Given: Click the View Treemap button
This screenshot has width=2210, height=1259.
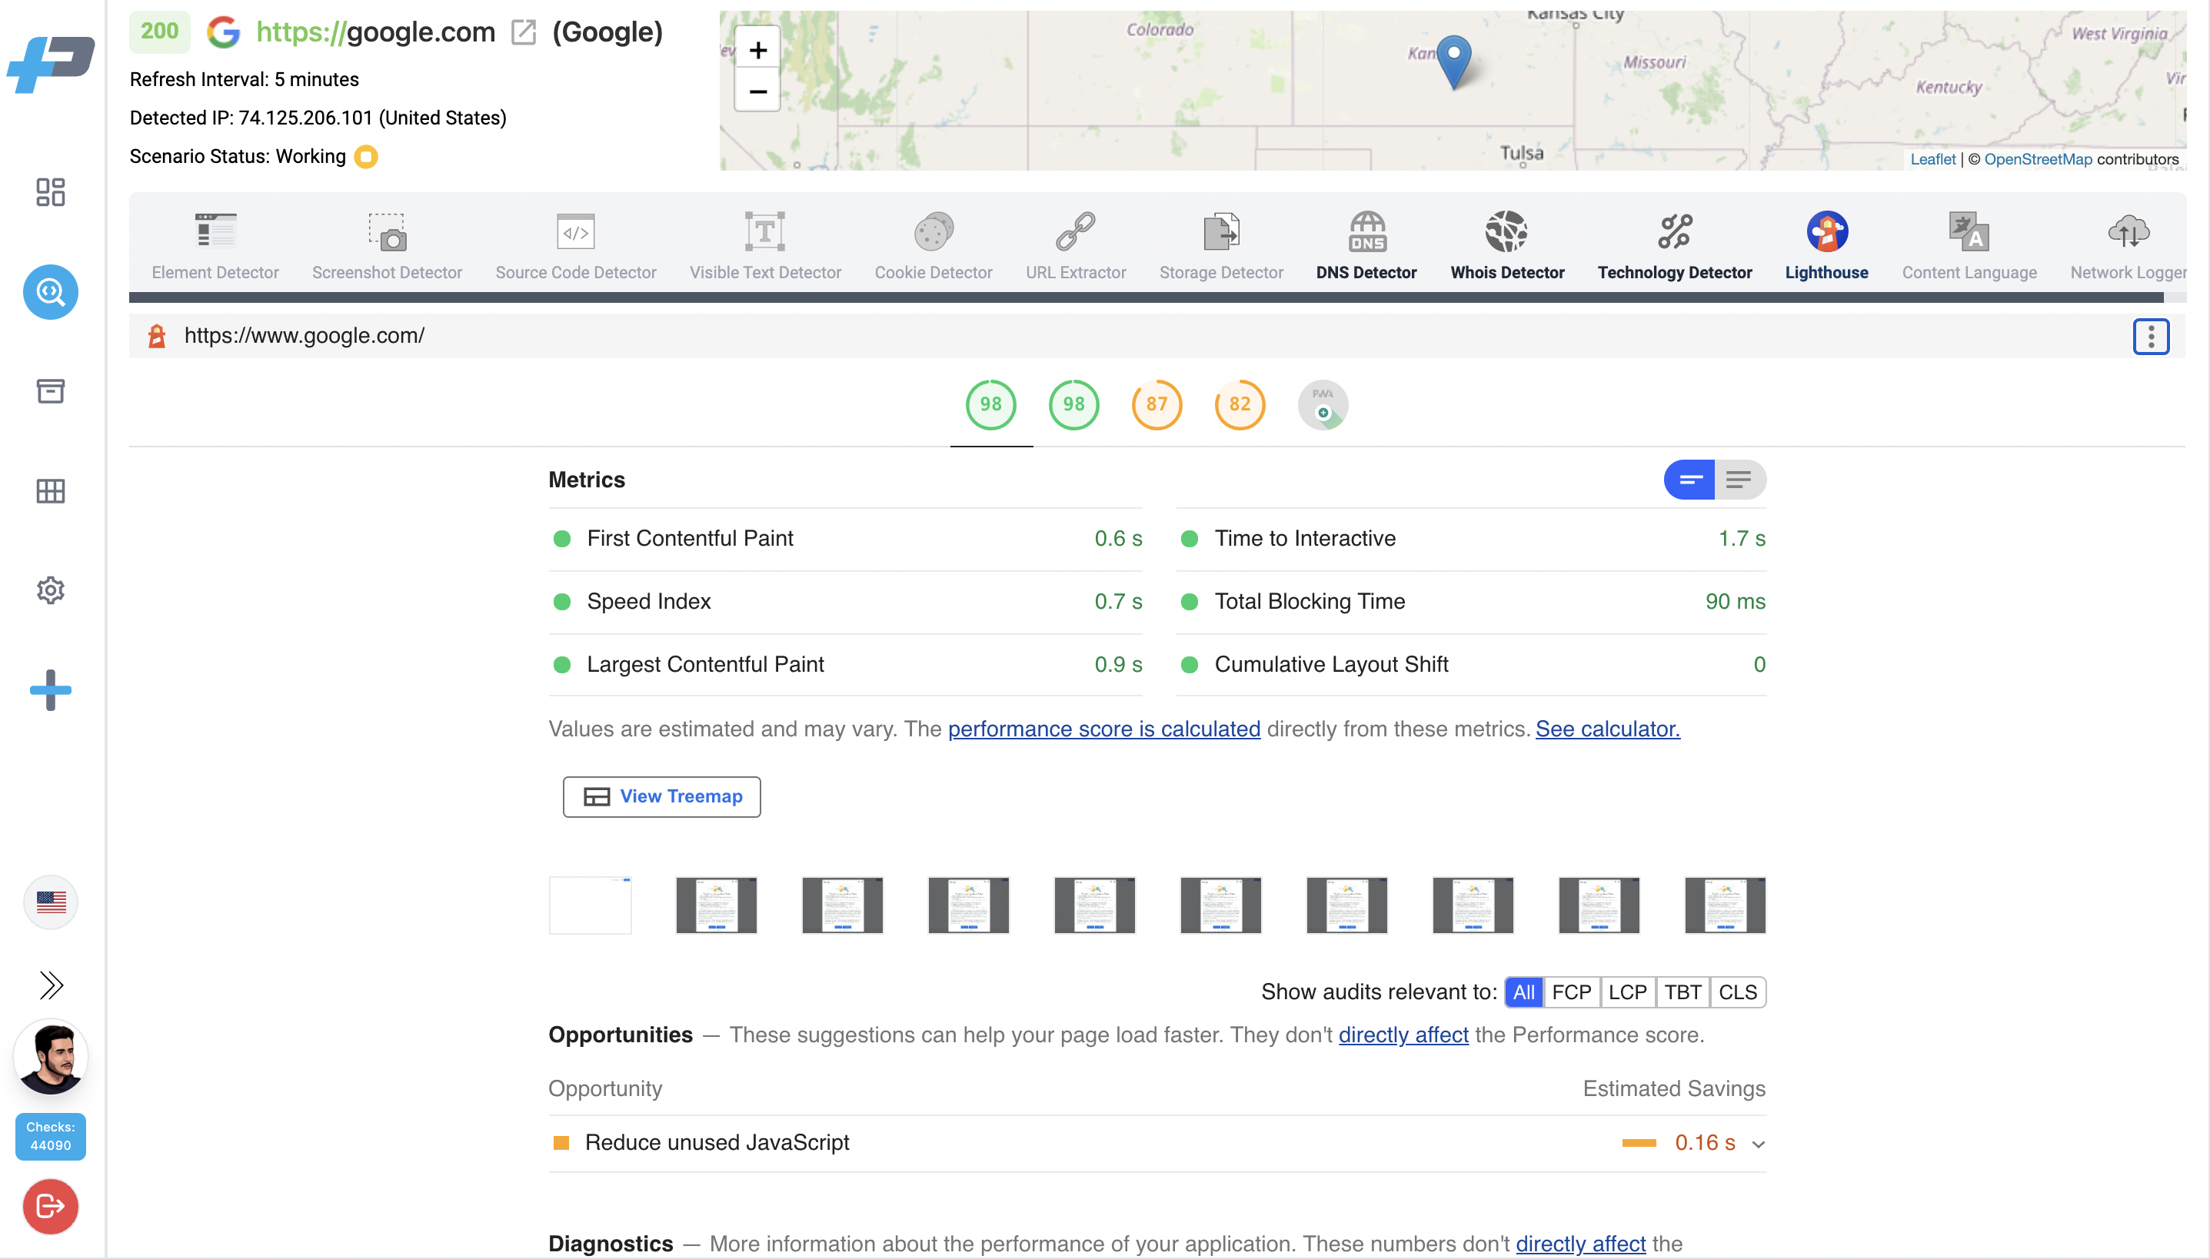Looking at the screenshot, I should point(662,796).
